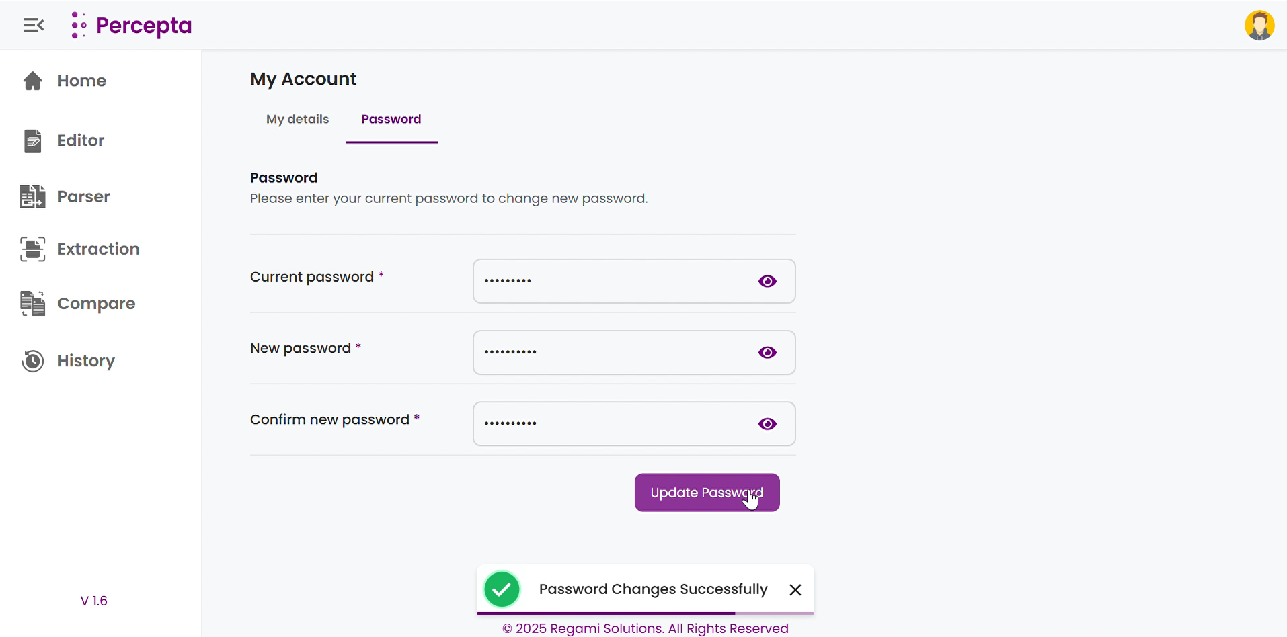Click the Percepta logo

[132, 26]
